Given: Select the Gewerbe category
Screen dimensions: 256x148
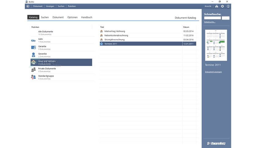Looking at the screenshot, I should 61,55.
